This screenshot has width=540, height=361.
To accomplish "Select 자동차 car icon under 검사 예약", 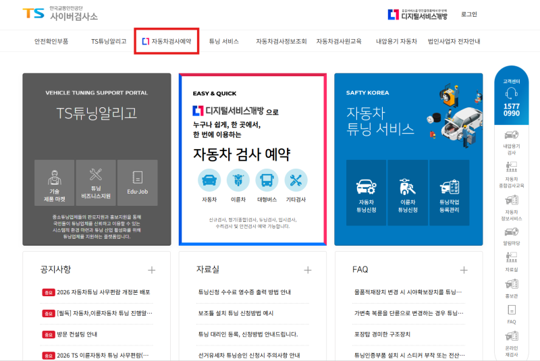I will tap(209, 180).
